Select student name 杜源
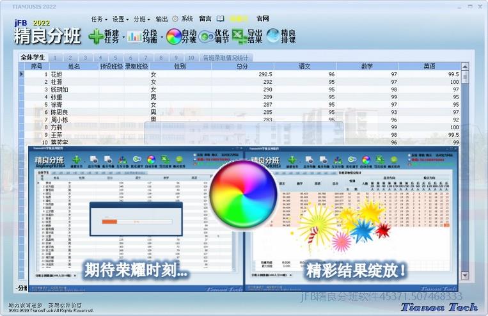 pos(56,82)
